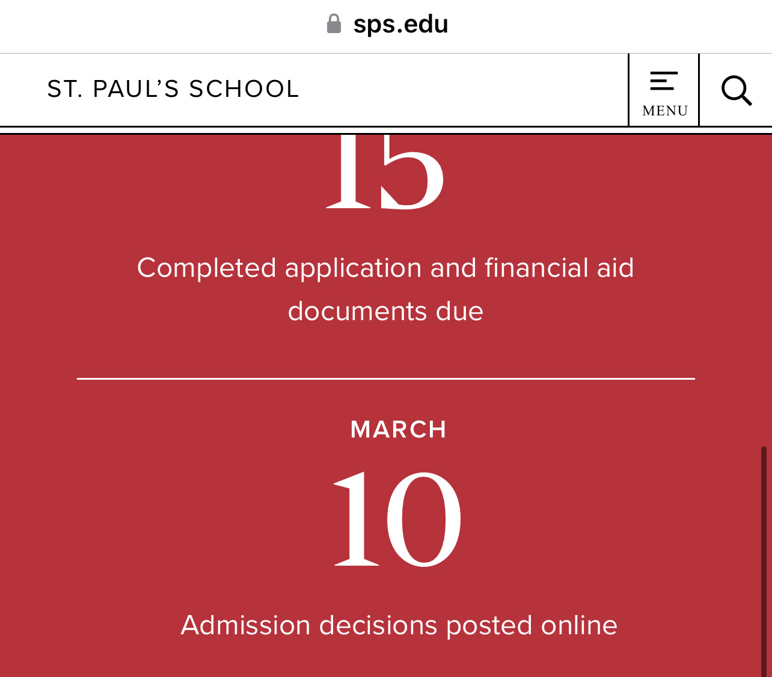Click the word "application" in the deadline text

pyautogui.click(x=353, y=268)
